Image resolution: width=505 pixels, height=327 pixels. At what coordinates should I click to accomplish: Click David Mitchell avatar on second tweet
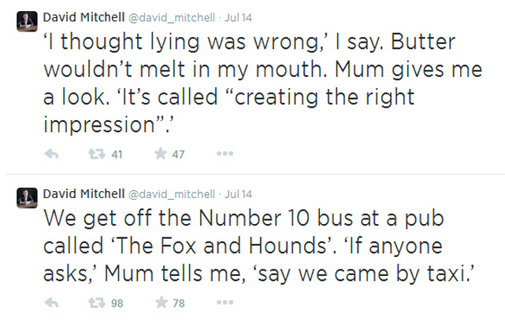[x=27, y=198]
